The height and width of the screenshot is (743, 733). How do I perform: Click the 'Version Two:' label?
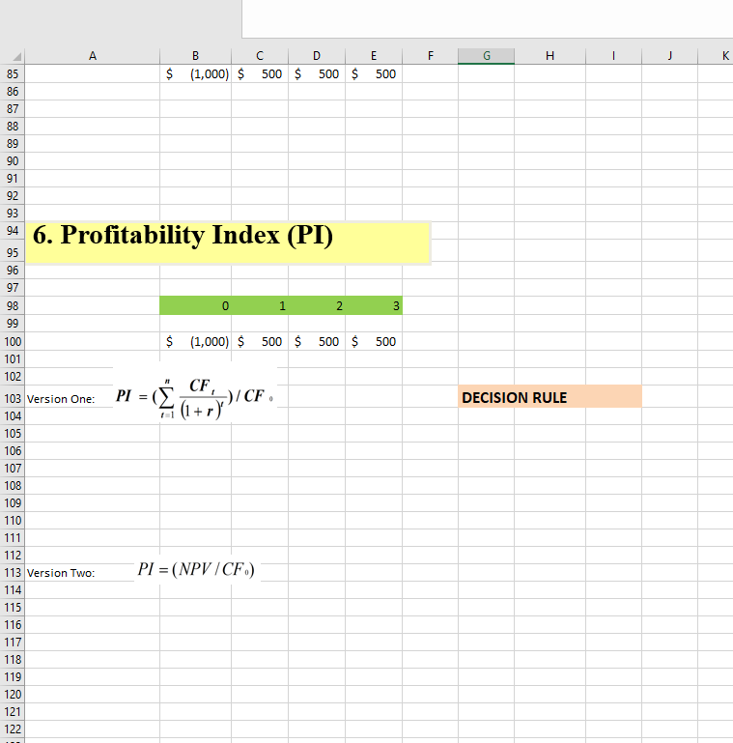coord(61,573)
